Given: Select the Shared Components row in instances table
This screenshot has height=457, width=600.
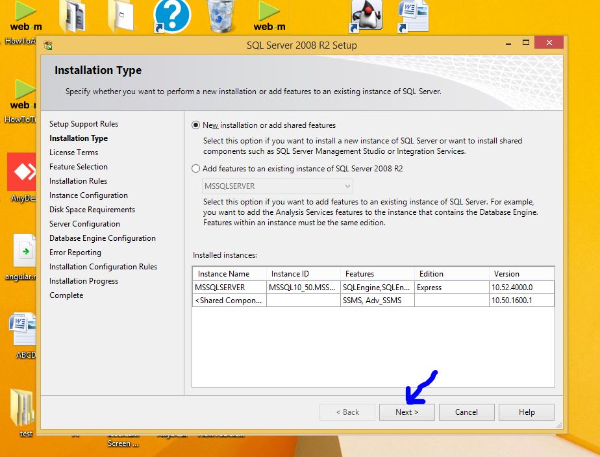Looking at the screenshot, I should coord(229,301).
